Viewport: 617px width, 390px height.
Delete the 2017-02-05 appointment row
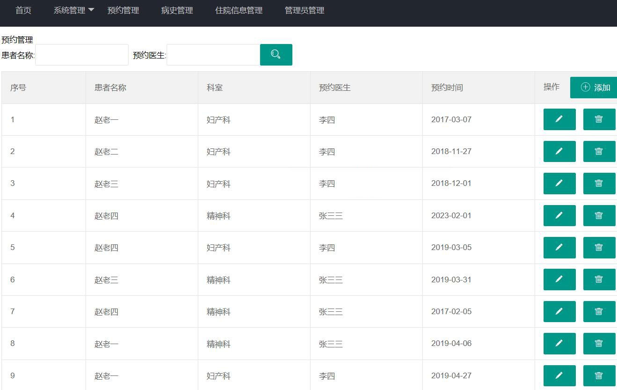tap(599, 311)
